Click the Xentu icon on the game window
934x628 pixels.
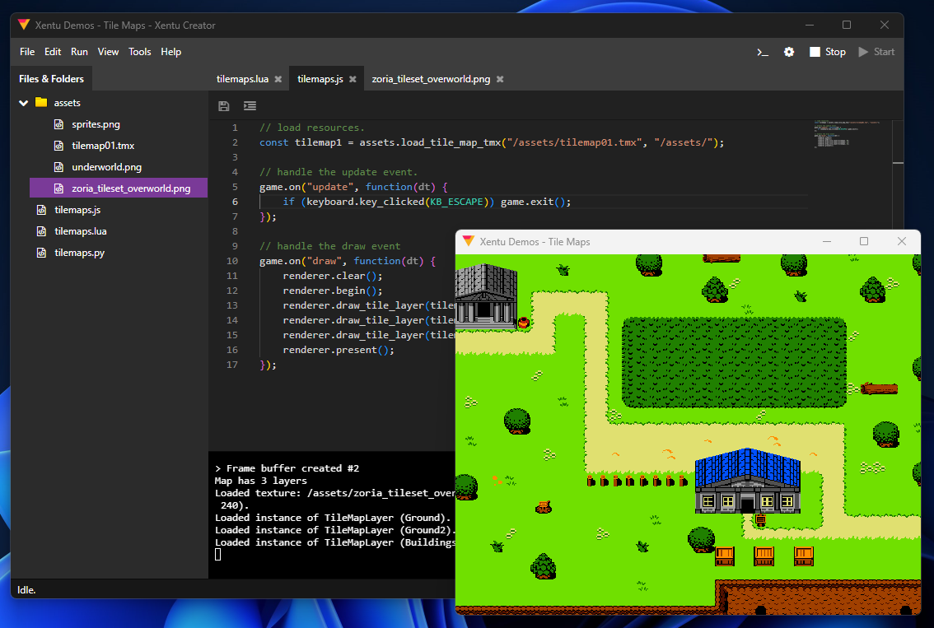point(468,241)
